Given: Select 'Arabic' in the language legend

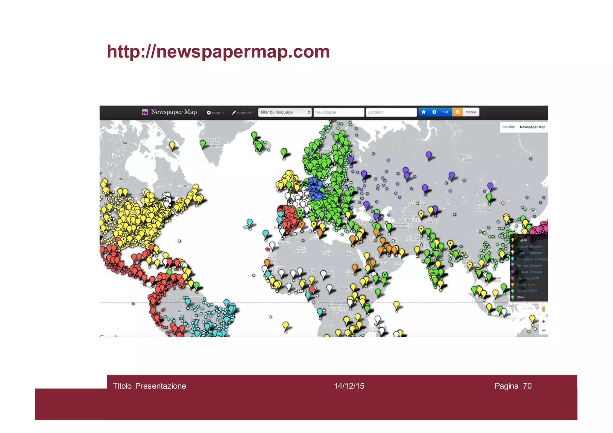Looking at the screenshot, I should (525, 285).
